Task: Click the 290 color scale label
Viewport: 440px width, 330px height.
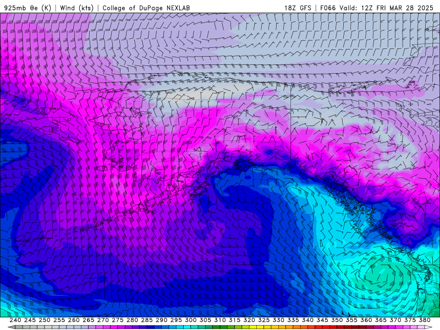Action: pos(161,320)
